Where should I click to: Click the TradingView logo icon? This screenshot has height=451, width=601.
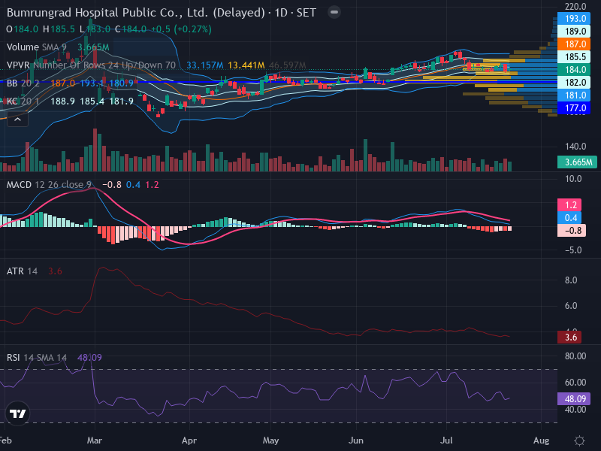(x=17, y=413)
